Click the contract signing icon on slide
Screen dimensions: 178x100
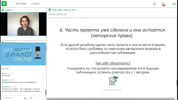point(113,81)
